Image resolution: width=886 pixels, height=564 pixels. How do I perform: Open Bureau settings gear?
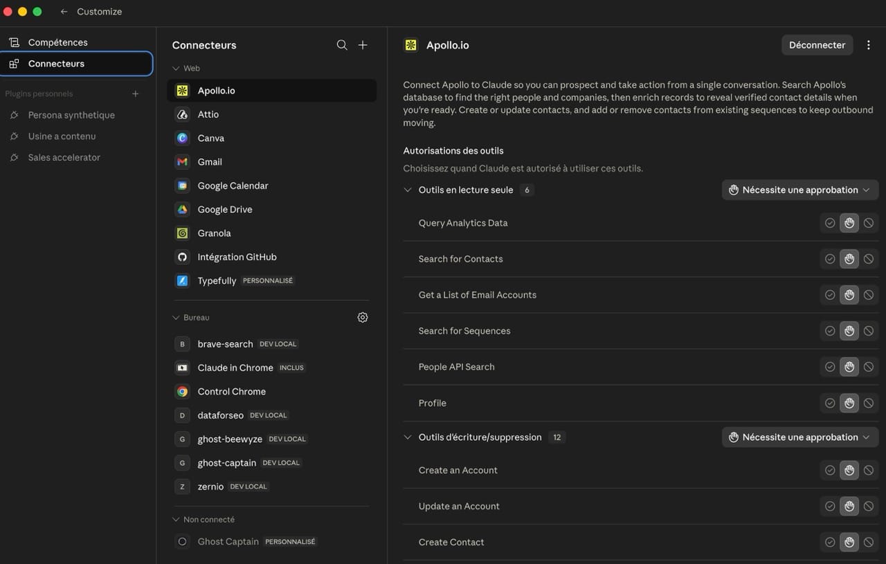coord(363,318)
